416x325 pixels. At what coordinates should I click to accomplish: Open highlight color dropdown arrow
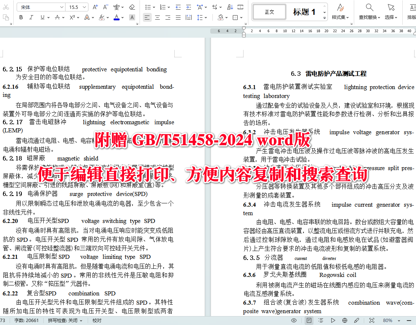pyautogui.click(x=107, y=17)
